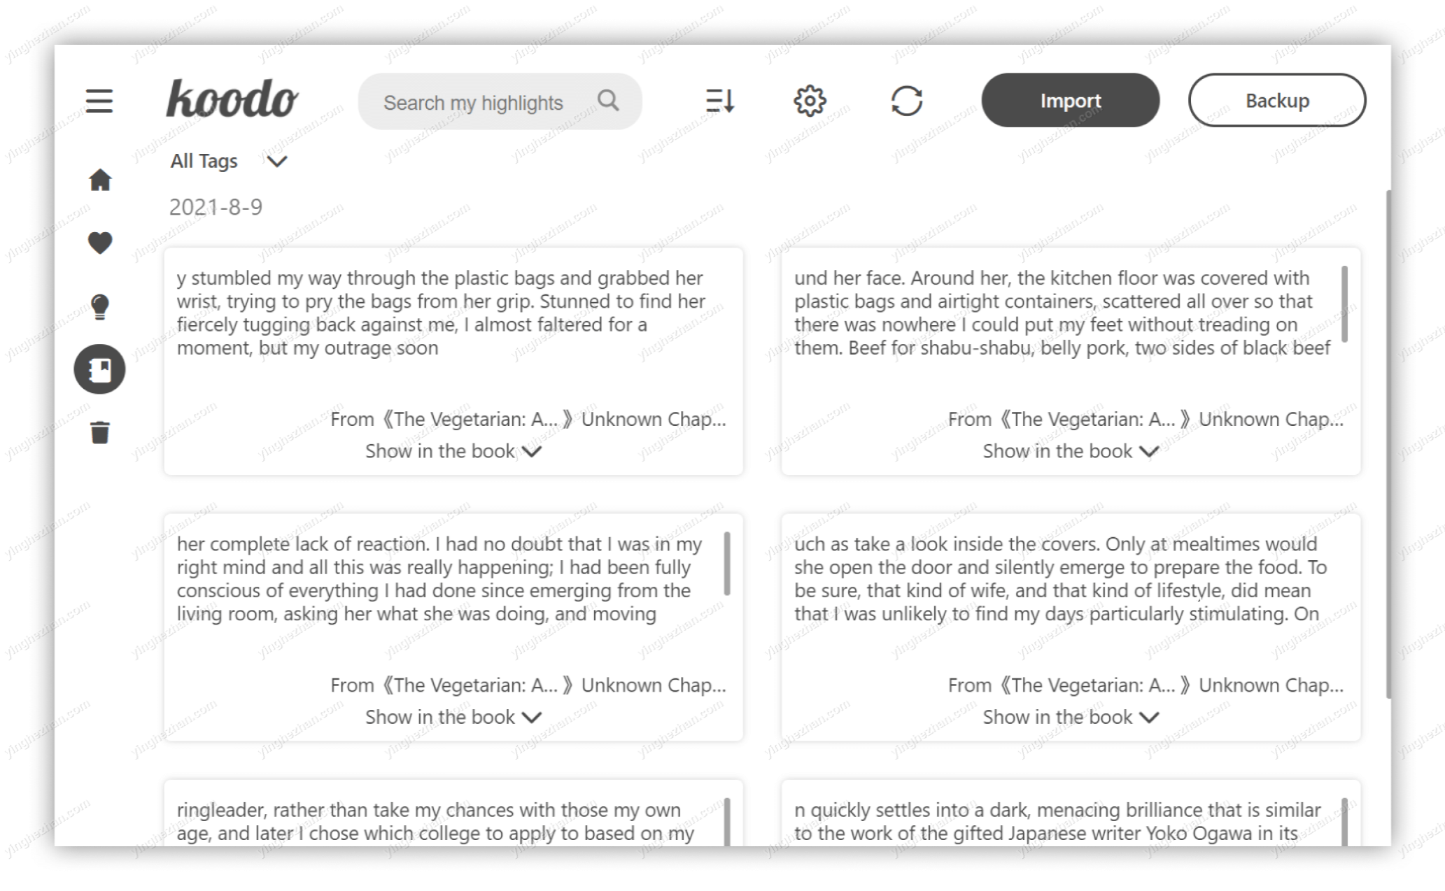Click the ideas lightbulb icon
Screen dimensions: 1445x891
pyautogui.click(x=99, y=306)
